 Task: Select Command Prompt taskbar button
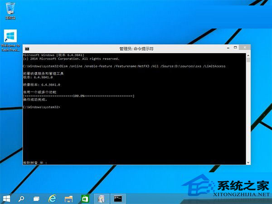118,199
